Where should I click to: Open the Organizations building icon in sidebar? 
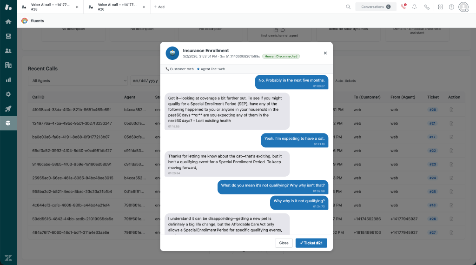click(x=8, y=65)
